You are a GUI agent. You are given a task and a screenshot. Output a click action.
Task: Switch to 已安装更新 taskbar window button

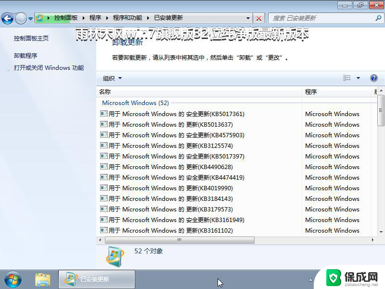(x=97, y=279)
